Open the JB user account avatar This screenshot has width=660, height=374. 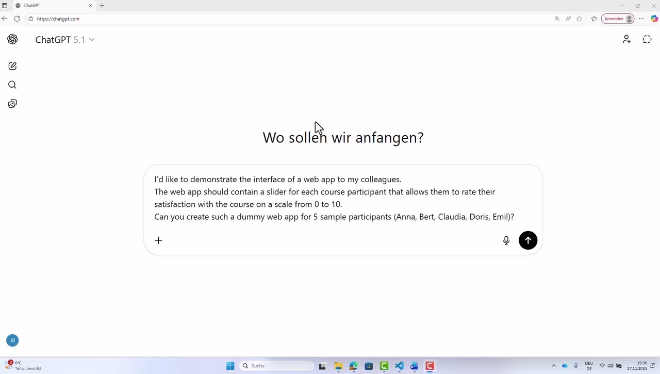(12, 340)
